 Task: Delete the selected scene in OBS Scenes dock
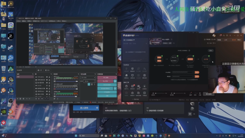pos(21,99)
